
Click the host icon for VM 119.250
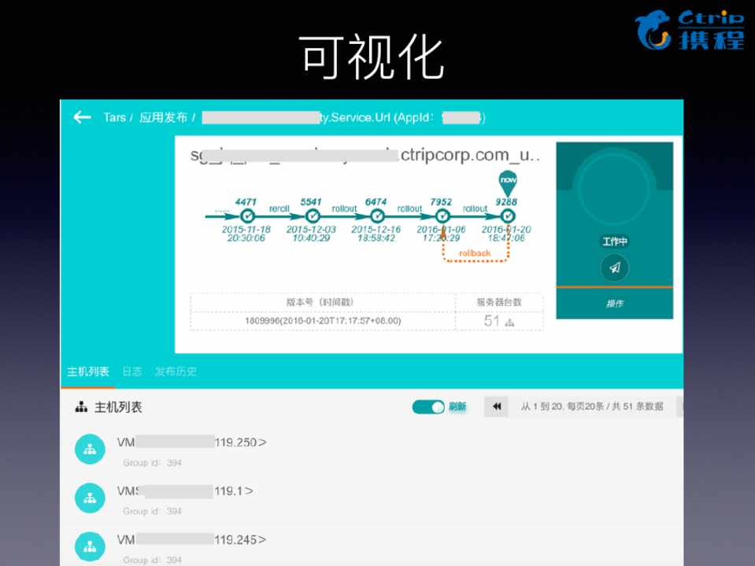90,449
